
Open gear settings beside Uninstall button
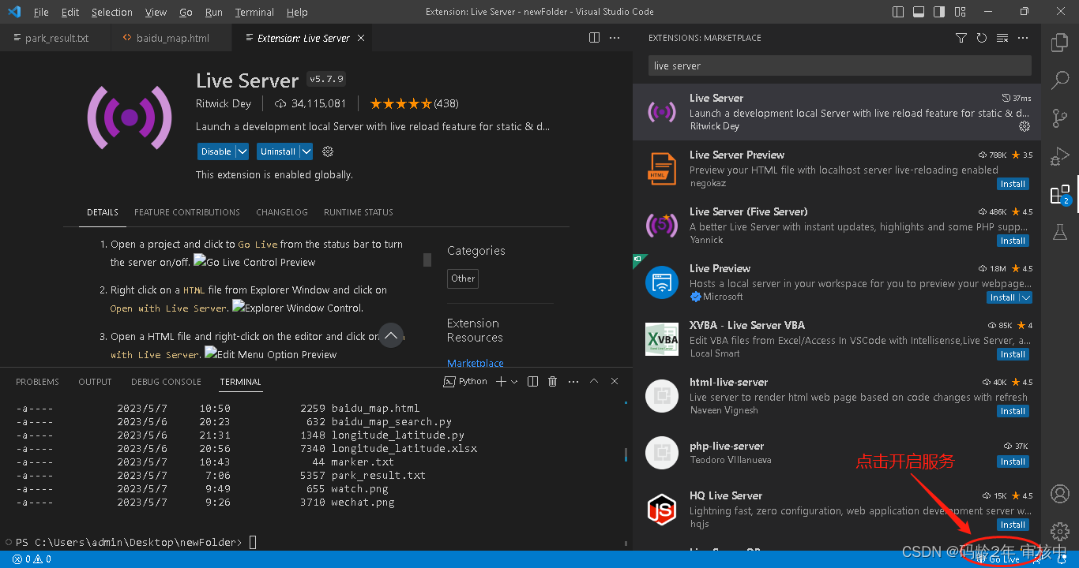[x=329, y=151]
